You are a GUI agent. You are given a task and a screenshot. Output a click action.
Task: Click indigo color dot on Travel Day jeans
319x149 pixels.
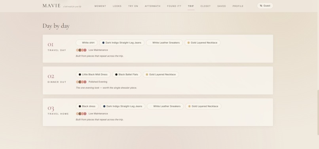[103, 43]
